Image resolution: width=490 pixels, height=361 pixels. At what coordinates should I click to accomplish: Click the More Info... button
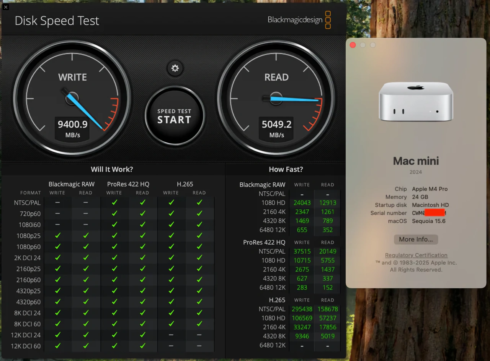[x=416, y=240]
